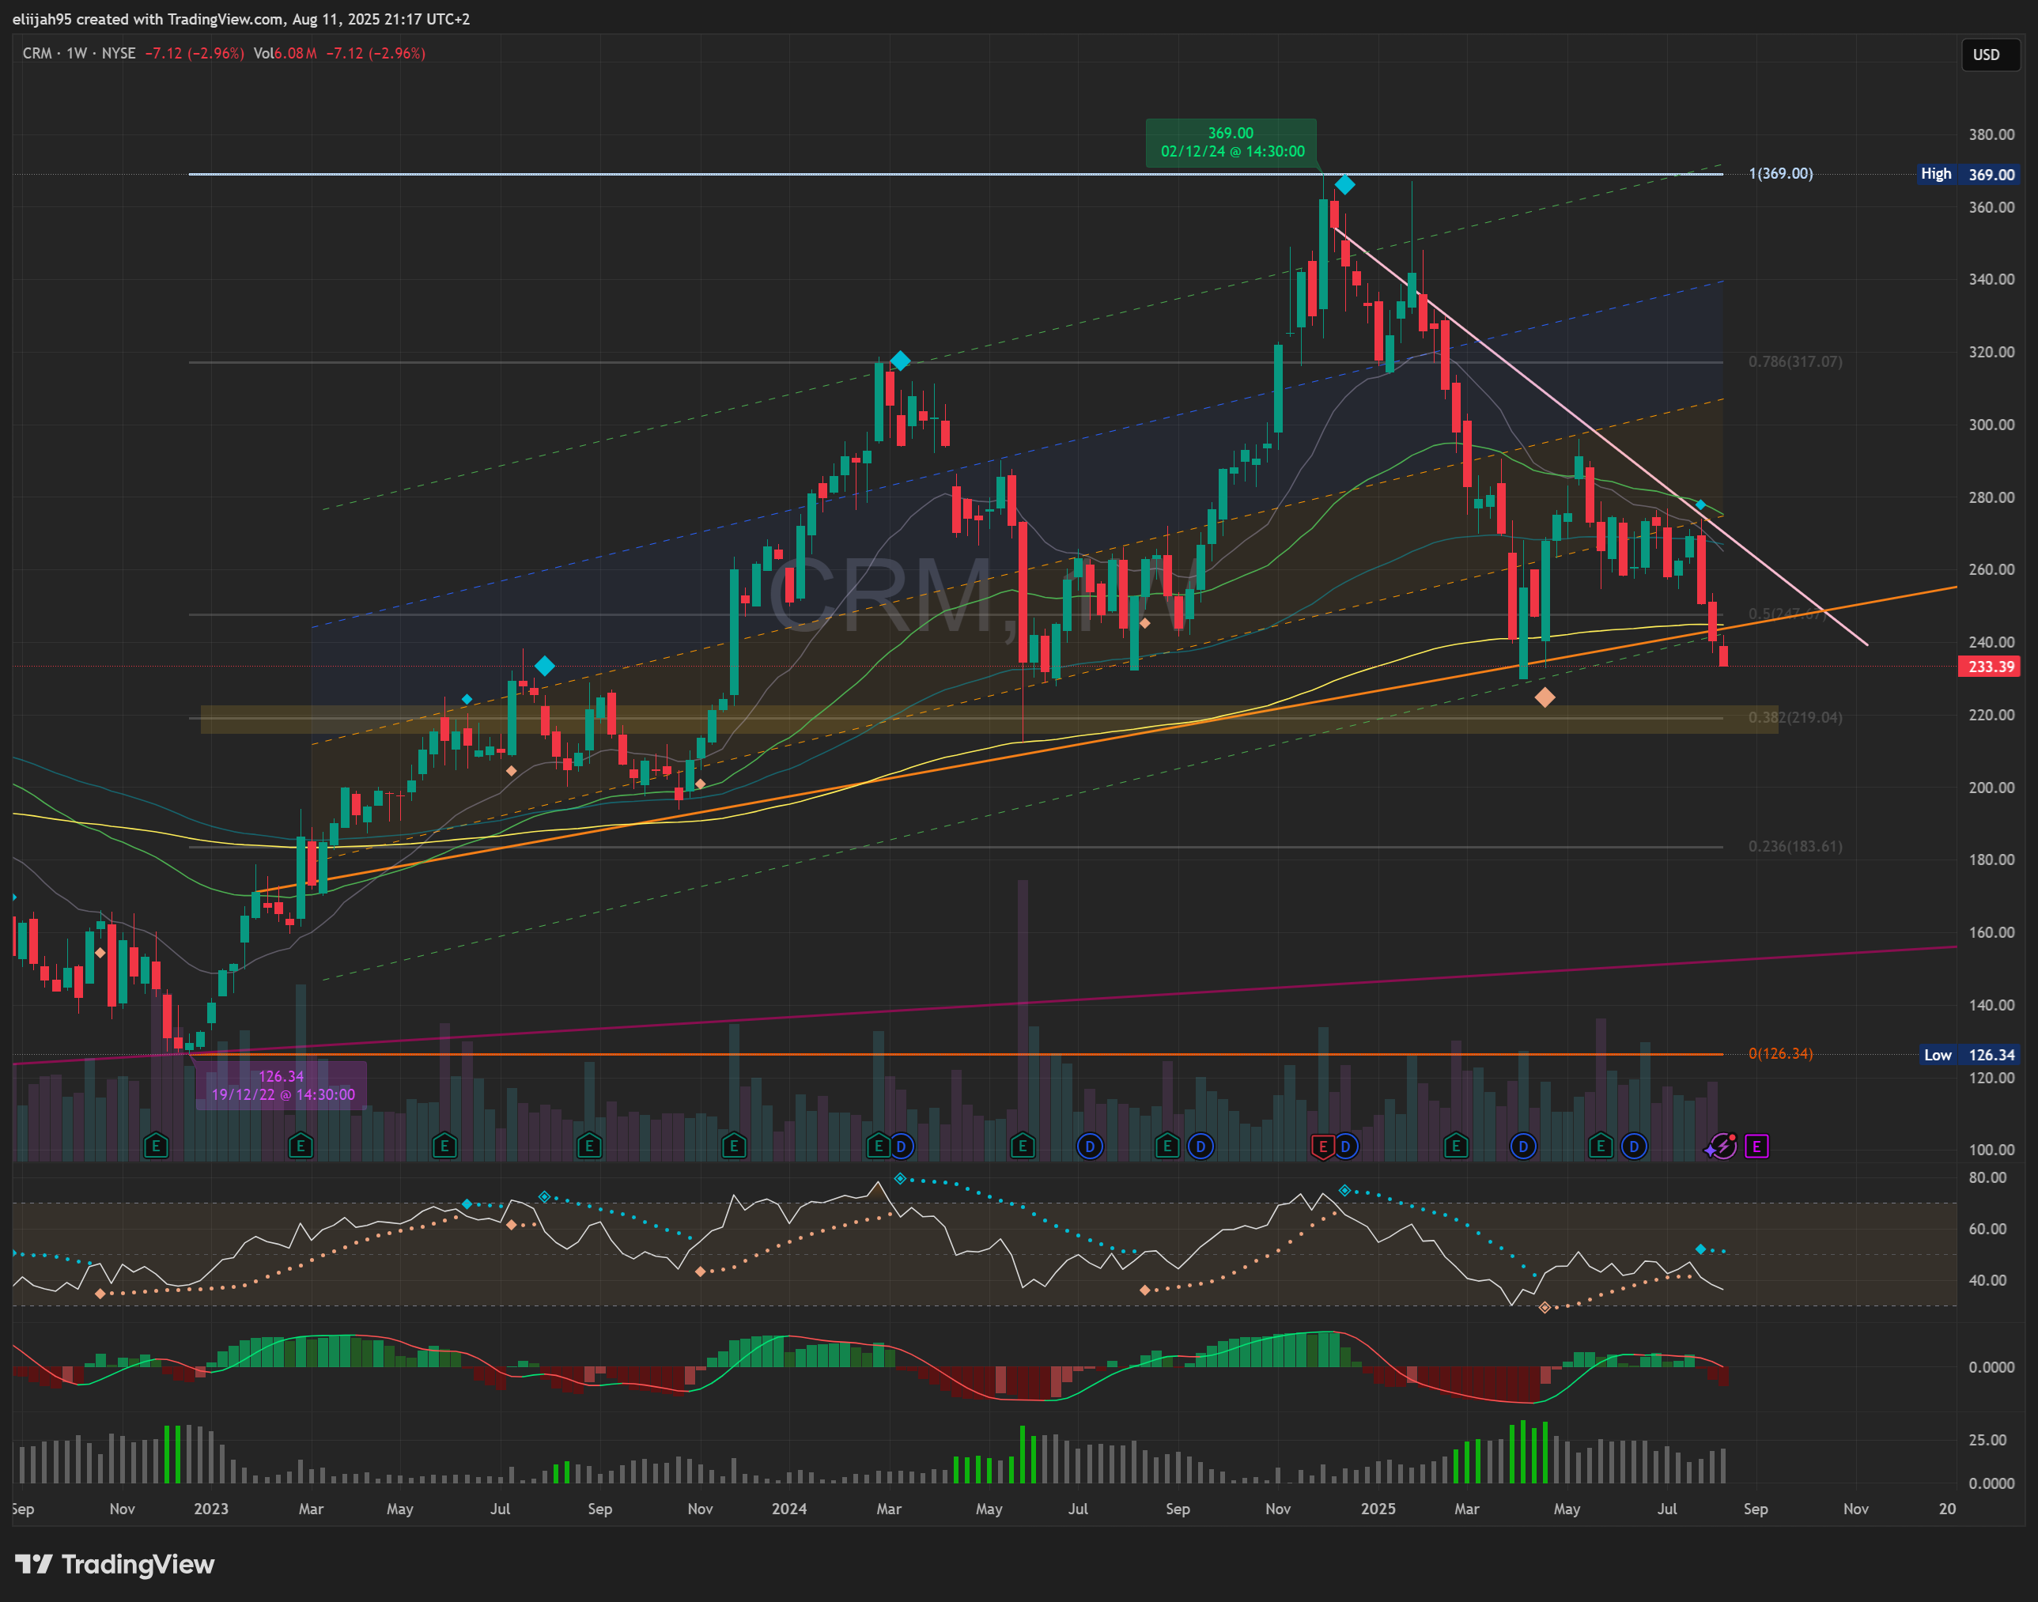Click the earnings E marker for November 2022
Screen dimensions: 2038x1602
(x=156, y=1145)
